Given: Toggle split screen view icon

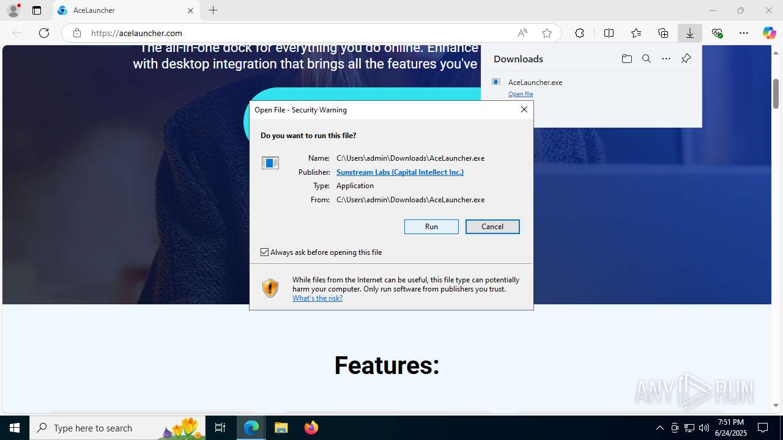Looking at the screenshot, I should coord(609,33).
